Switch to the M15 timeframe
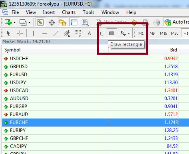189x154 pixels. click(163, 33)
